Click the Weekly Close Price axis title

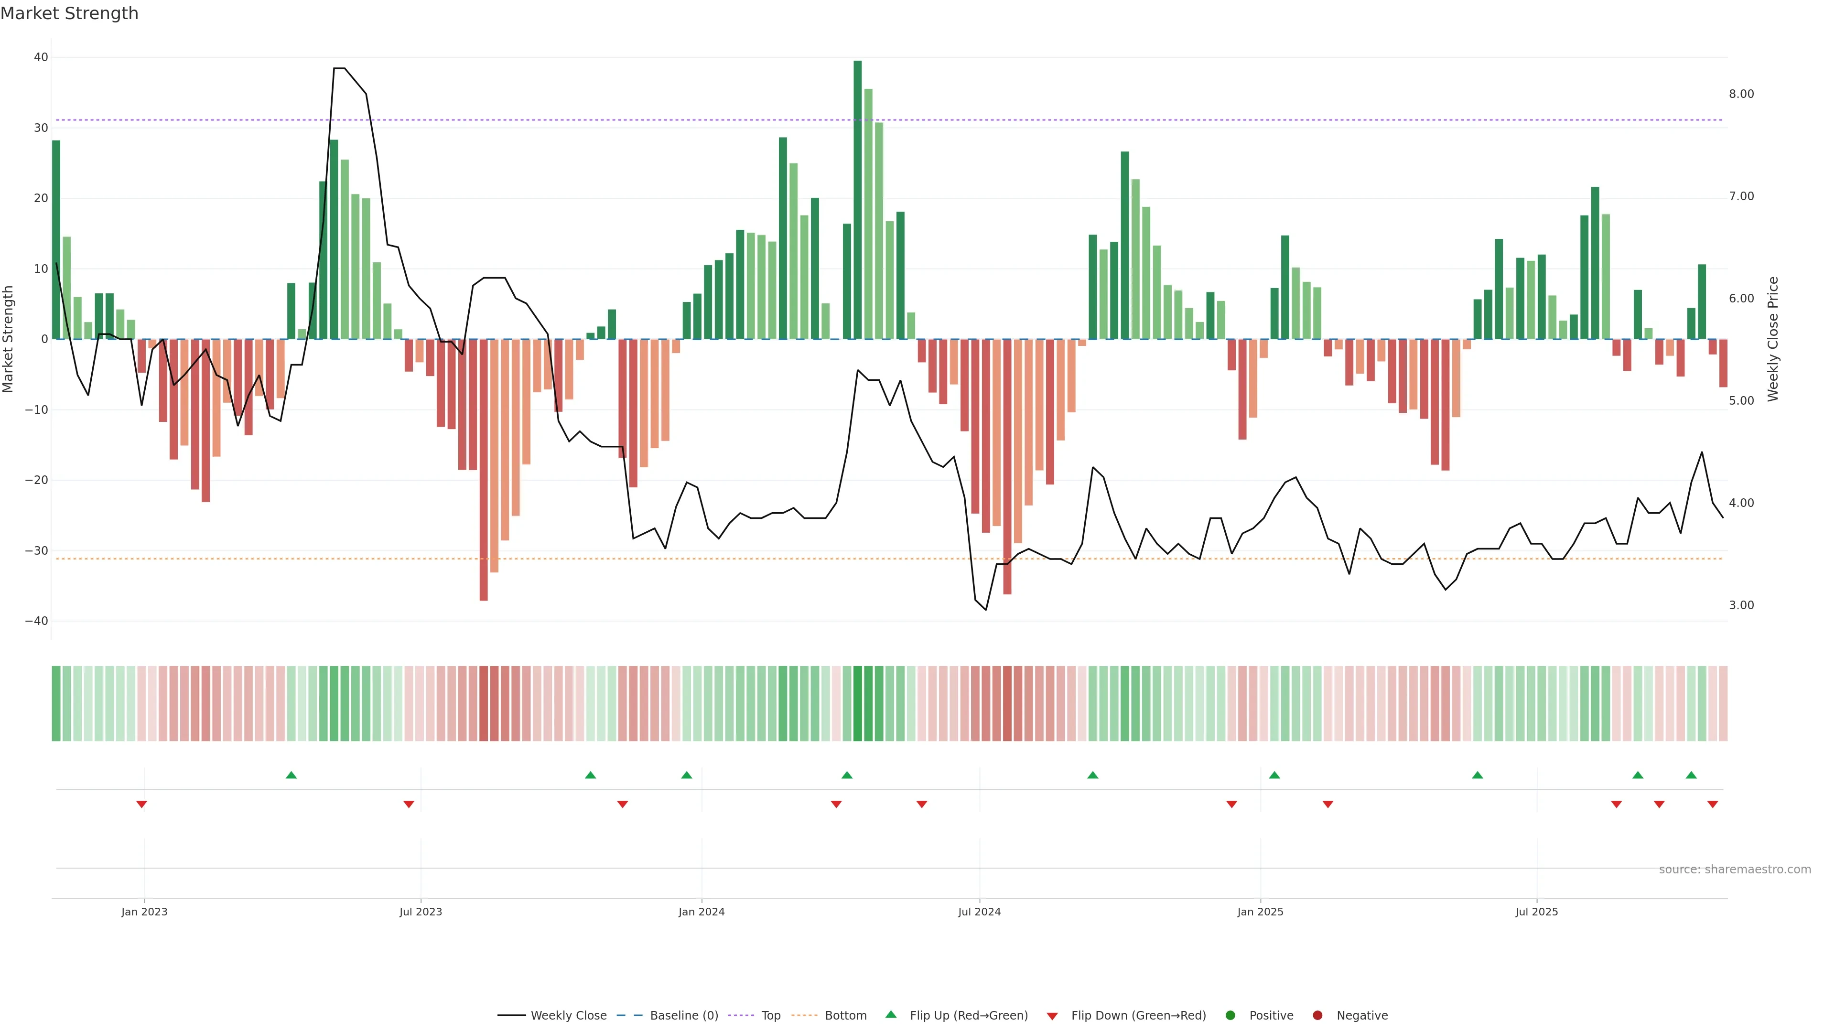pos(1773,339)
